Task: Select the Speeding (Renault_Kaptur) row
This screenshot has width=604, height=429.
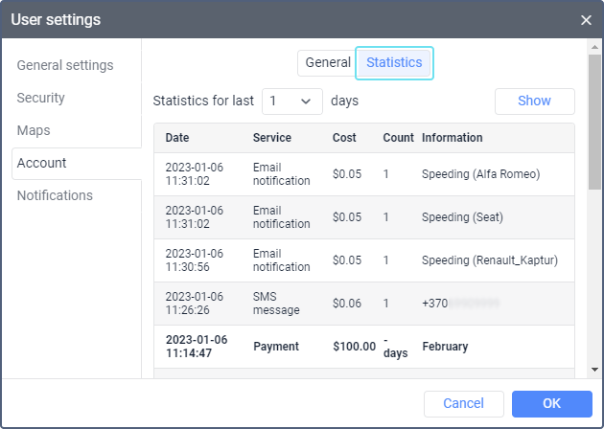Action: tap(364, 260)
